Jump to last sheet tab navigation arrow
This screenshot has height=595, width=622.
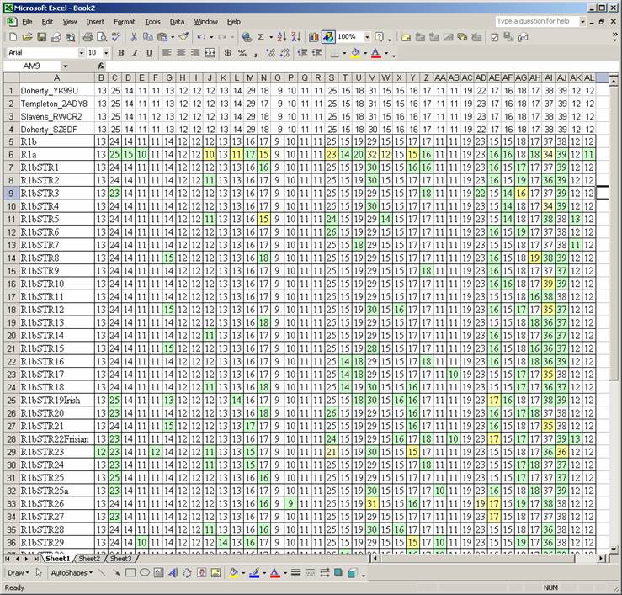point(35,559)
